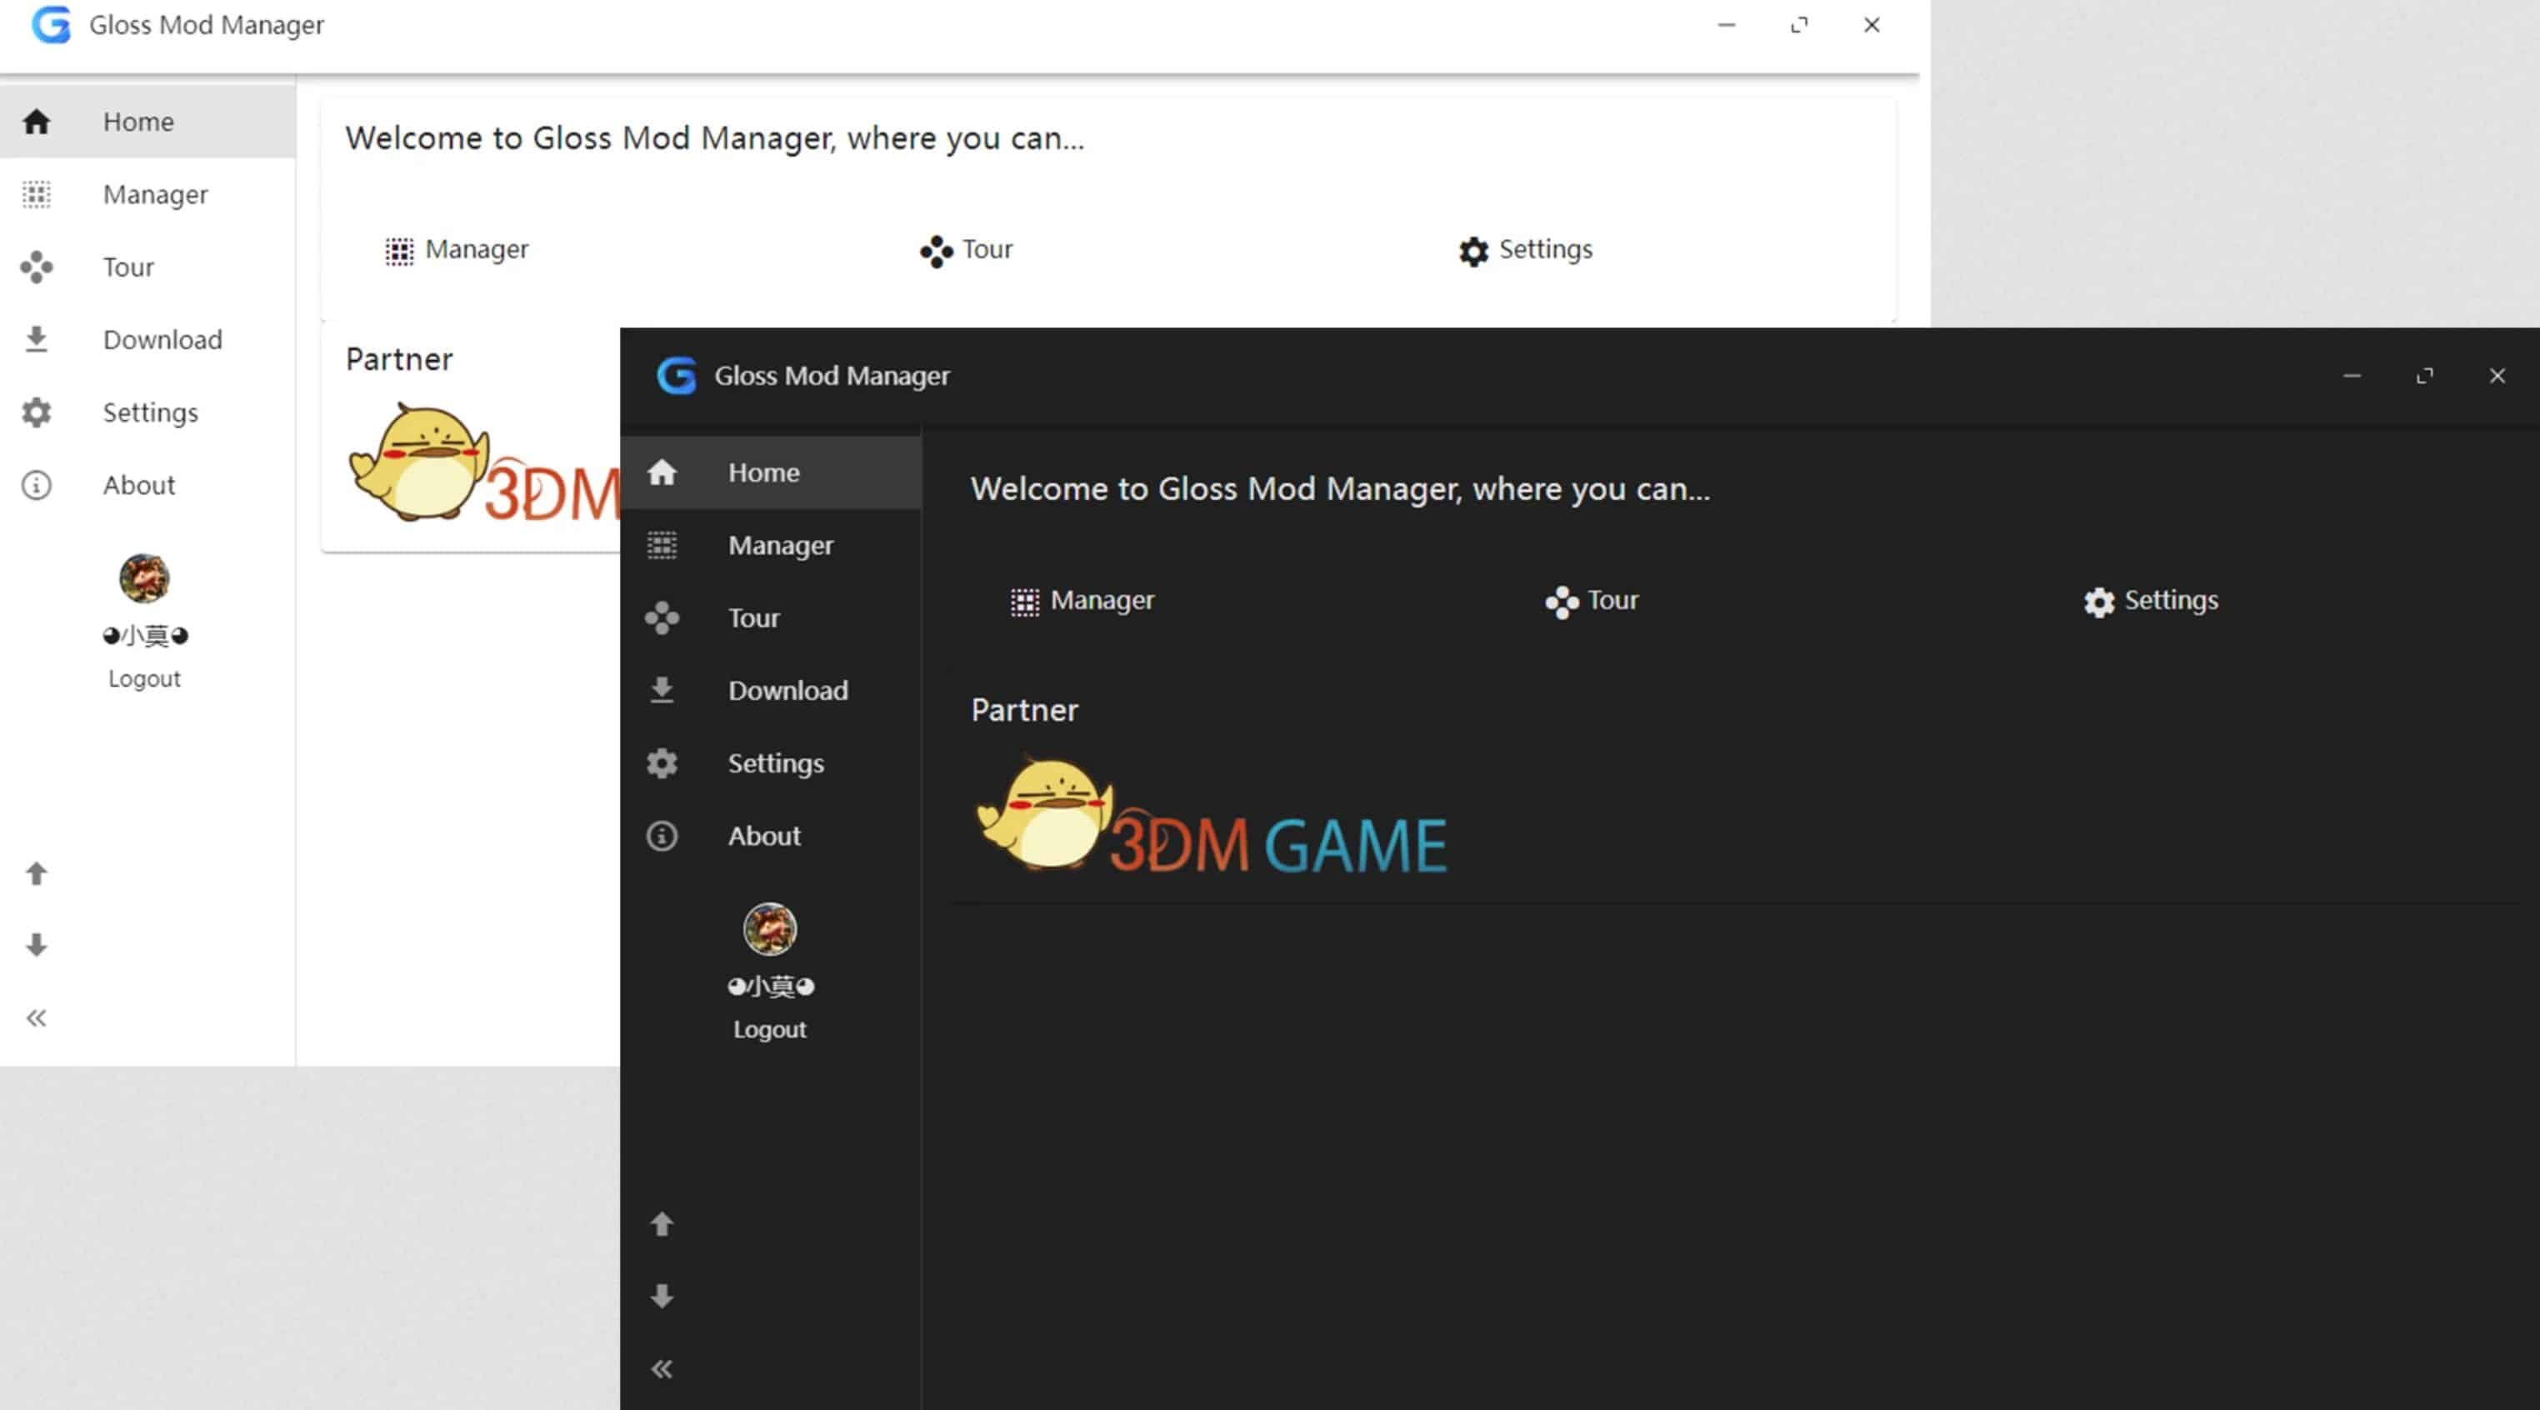Collapse the dark sidebar with the double chevron
The height and width of the screenshot is (1410, 2540).
[x=662, y=1368]
